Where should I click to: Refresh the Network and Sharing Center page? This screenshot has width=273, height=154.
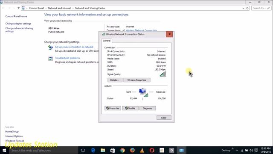pyautogui.click(x=247, y=8)
